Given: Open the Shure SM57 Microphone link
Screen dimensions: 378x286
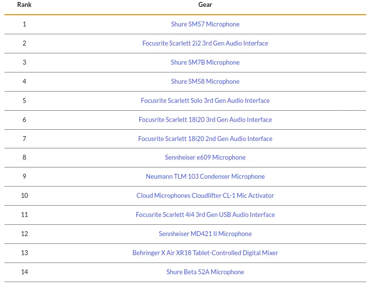Looking at the screenshot, I should 205,24.
